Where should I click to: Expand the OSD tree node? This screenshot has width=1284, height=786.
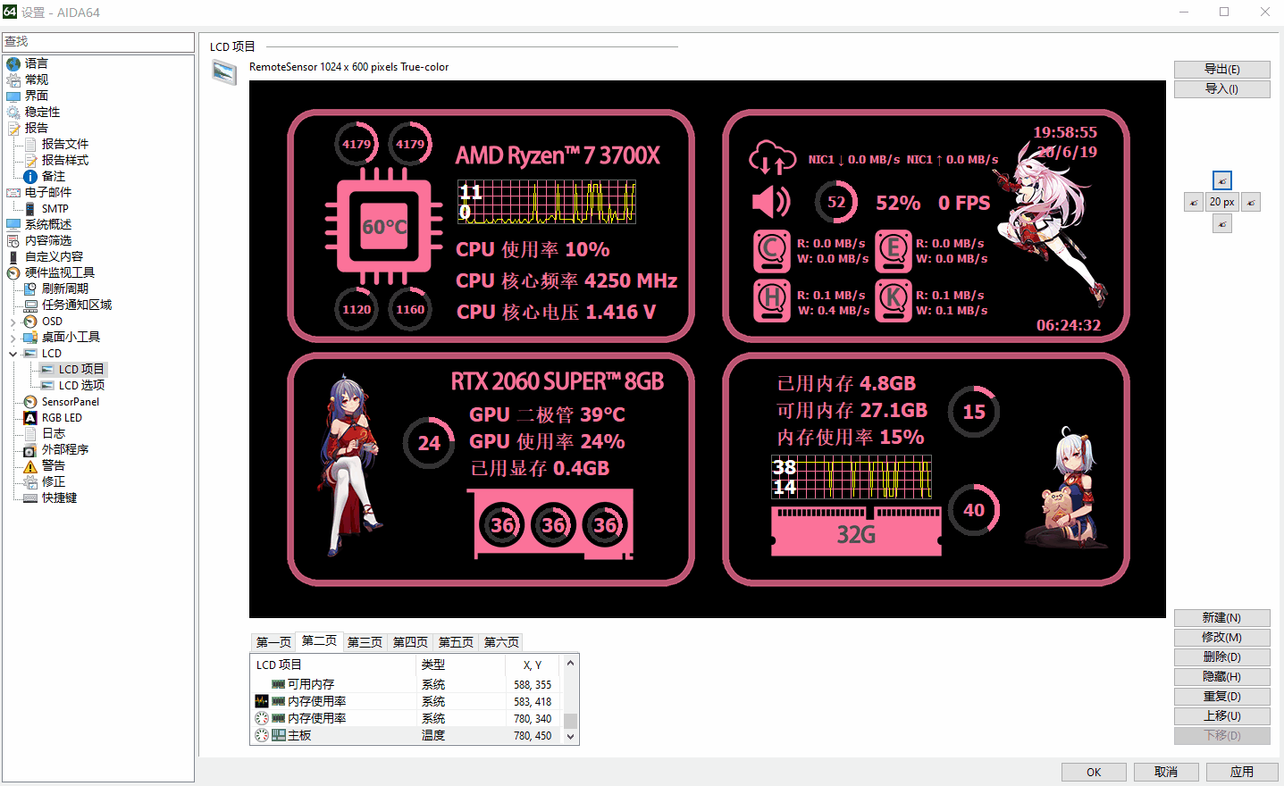[x=13, y=322]
